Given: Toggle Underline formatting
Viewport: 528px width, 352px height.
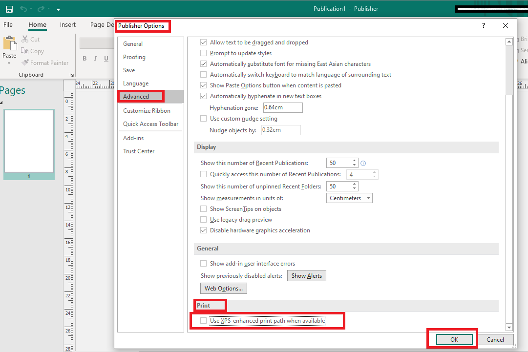Looking at the screenshot, I should (106, 58).
